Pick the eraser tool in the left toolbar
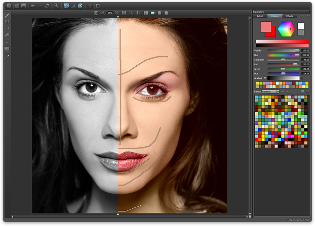Screen dimensions: 315x226 (7, 36)
